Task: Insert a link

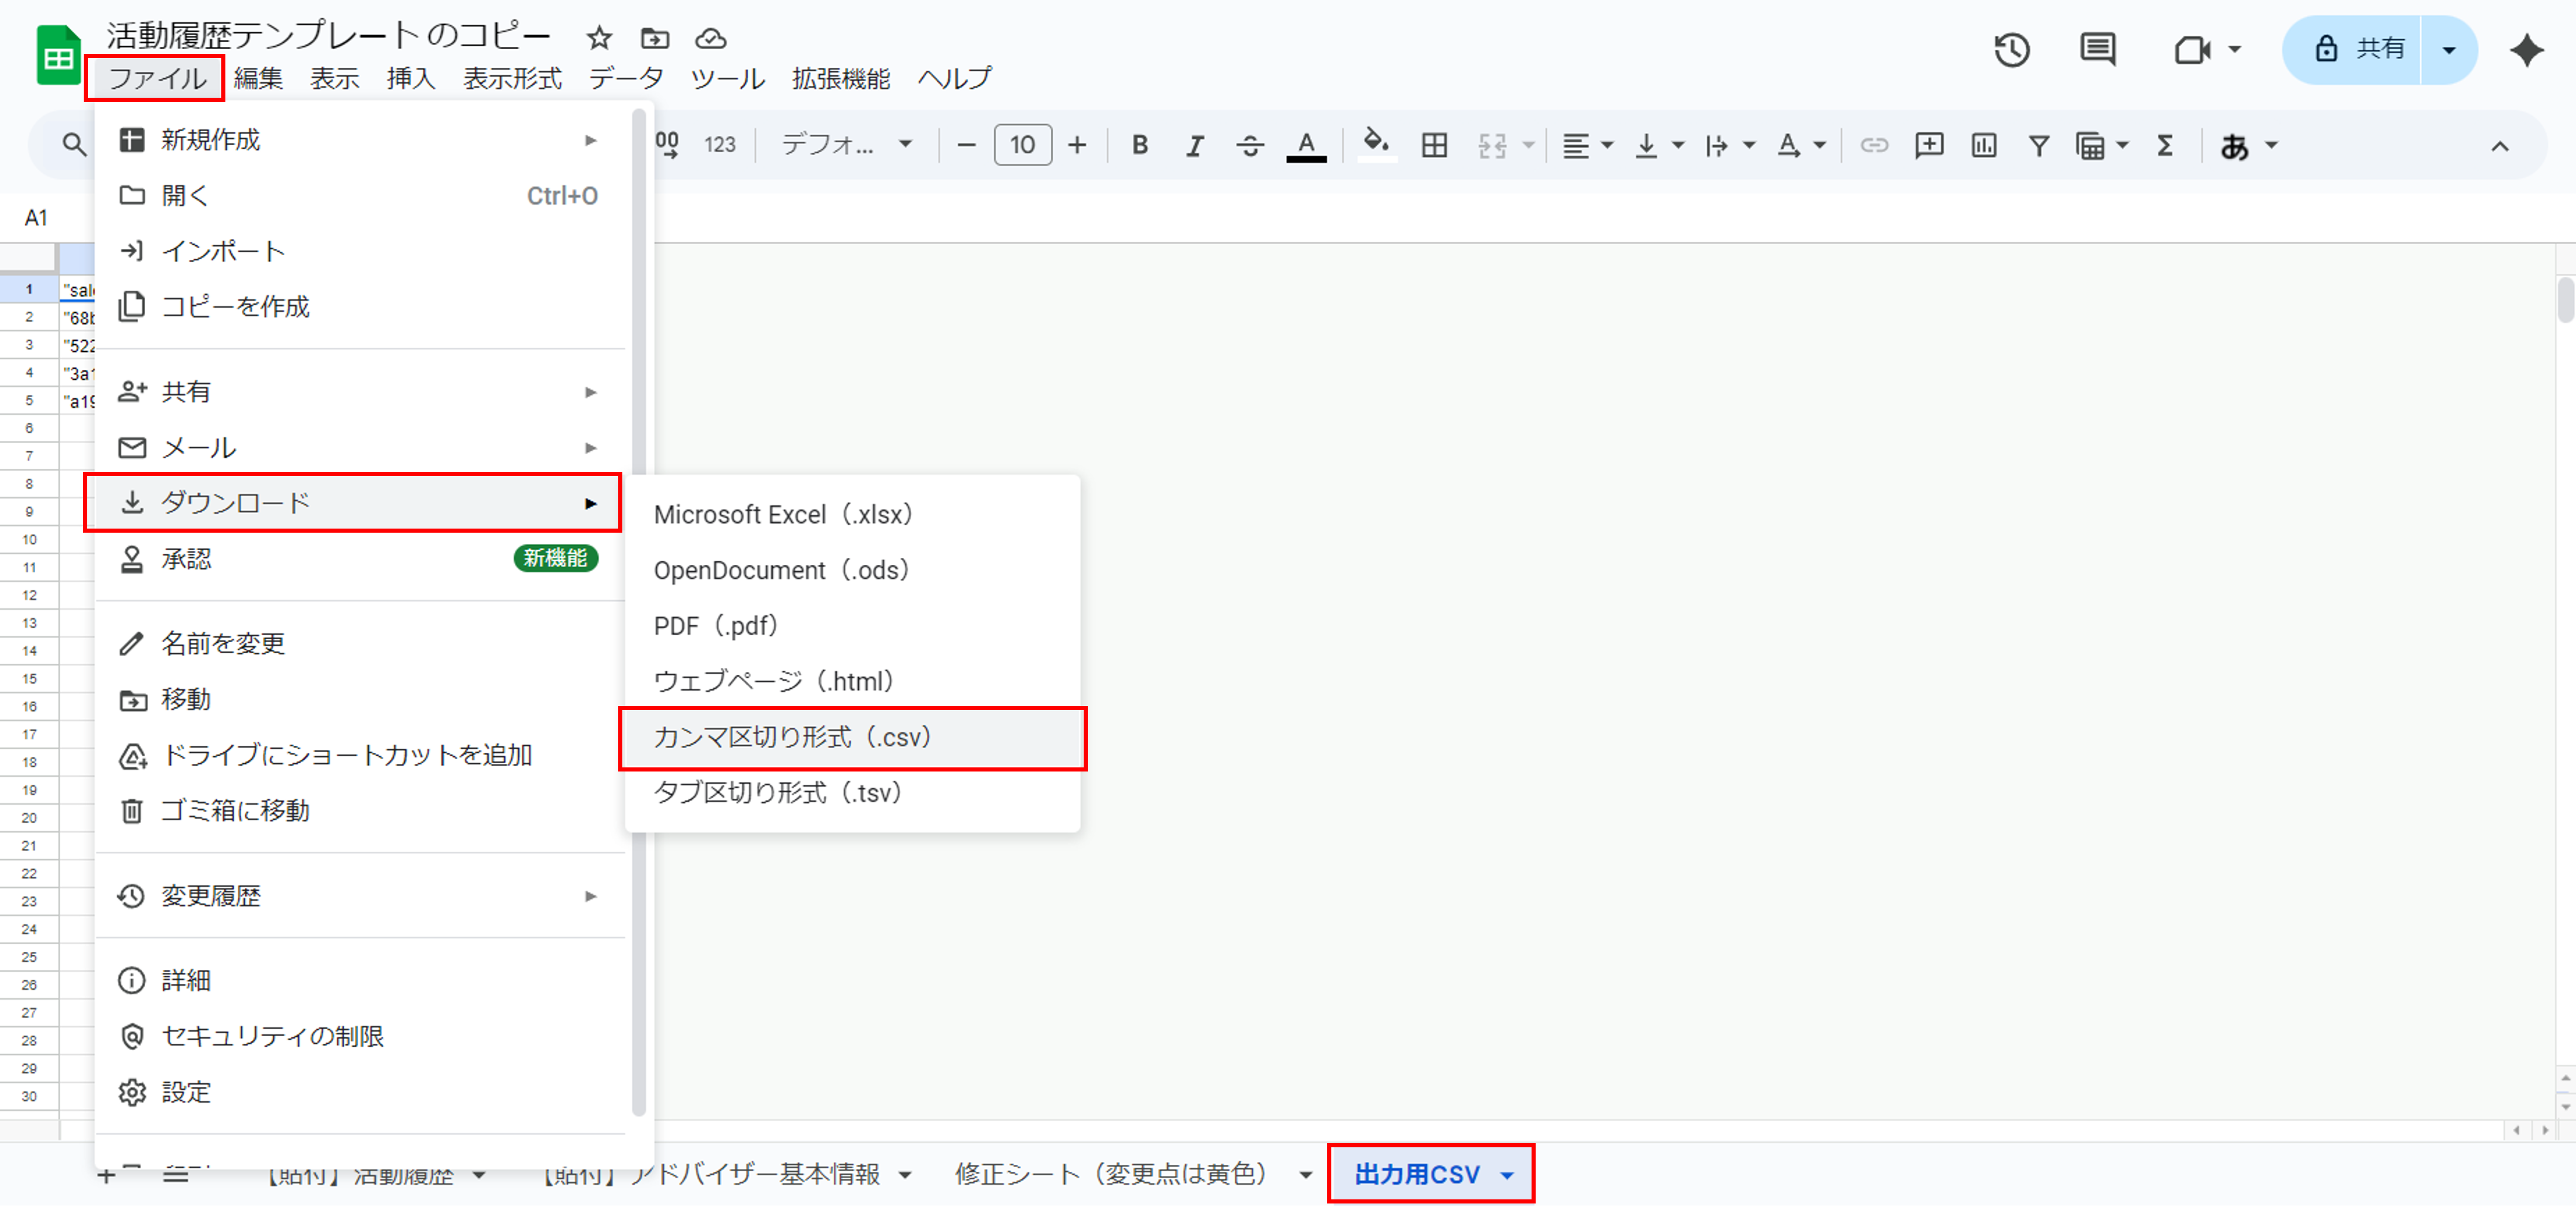Action: 1874,145
